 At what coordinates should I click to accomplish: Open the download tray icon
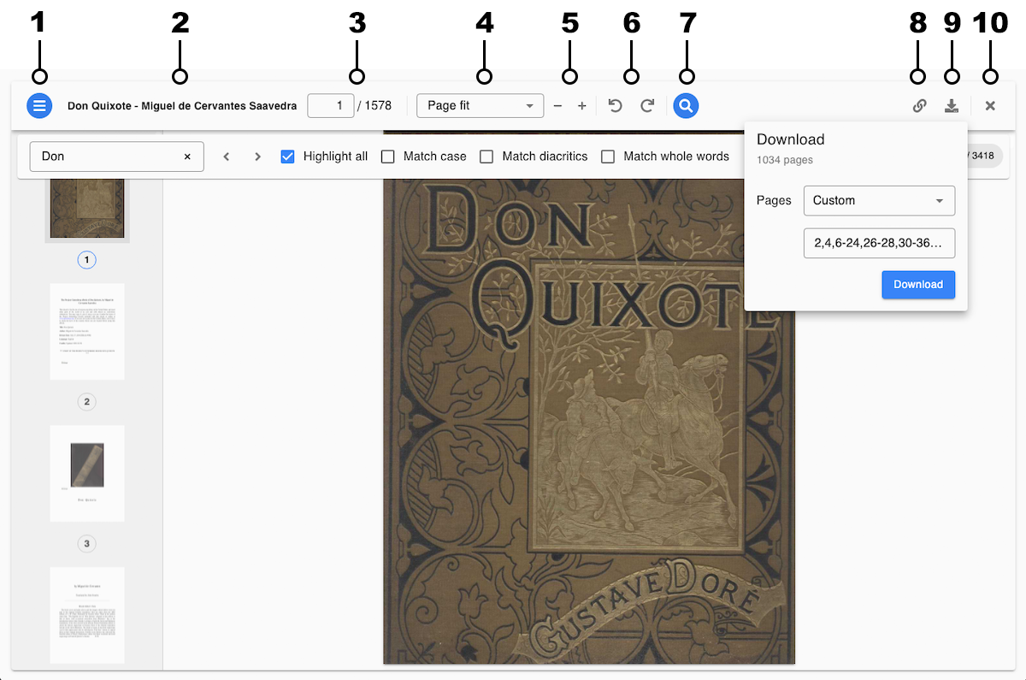click(x=951, y=106)
